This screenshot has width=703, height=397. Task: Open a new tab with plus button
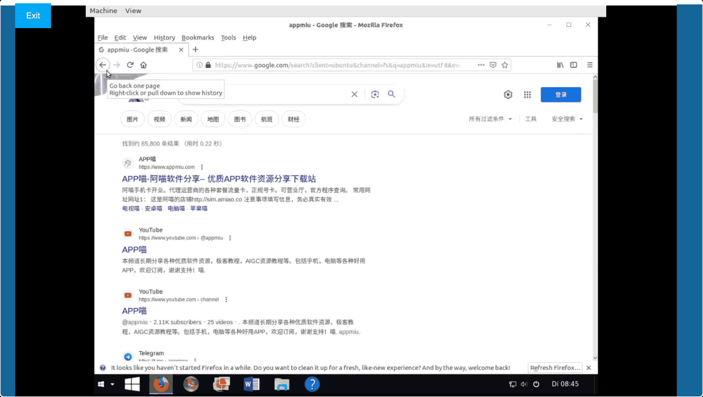point(195,50)
